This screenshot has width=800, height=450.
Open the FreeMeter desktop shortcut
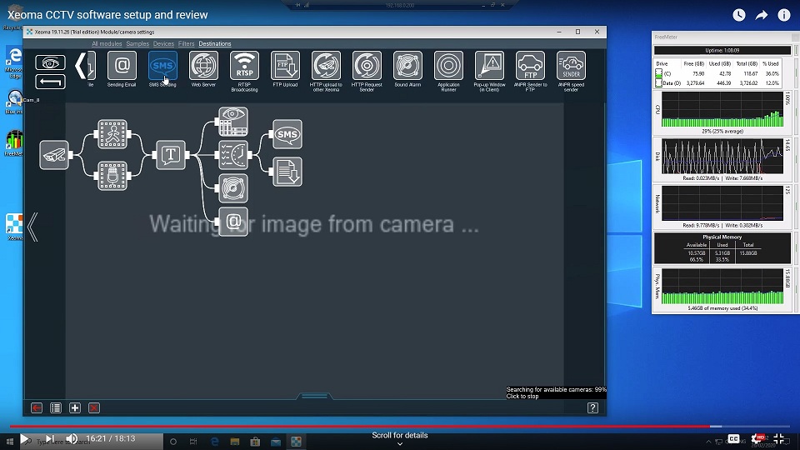coord(14,143)
